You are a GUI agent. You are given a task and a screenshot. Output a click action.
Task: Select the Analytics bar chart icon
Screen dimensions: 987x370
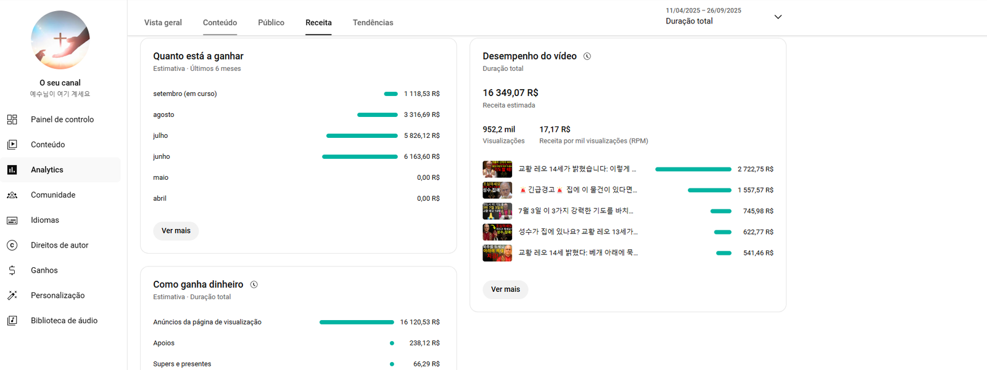pos(12,170)
